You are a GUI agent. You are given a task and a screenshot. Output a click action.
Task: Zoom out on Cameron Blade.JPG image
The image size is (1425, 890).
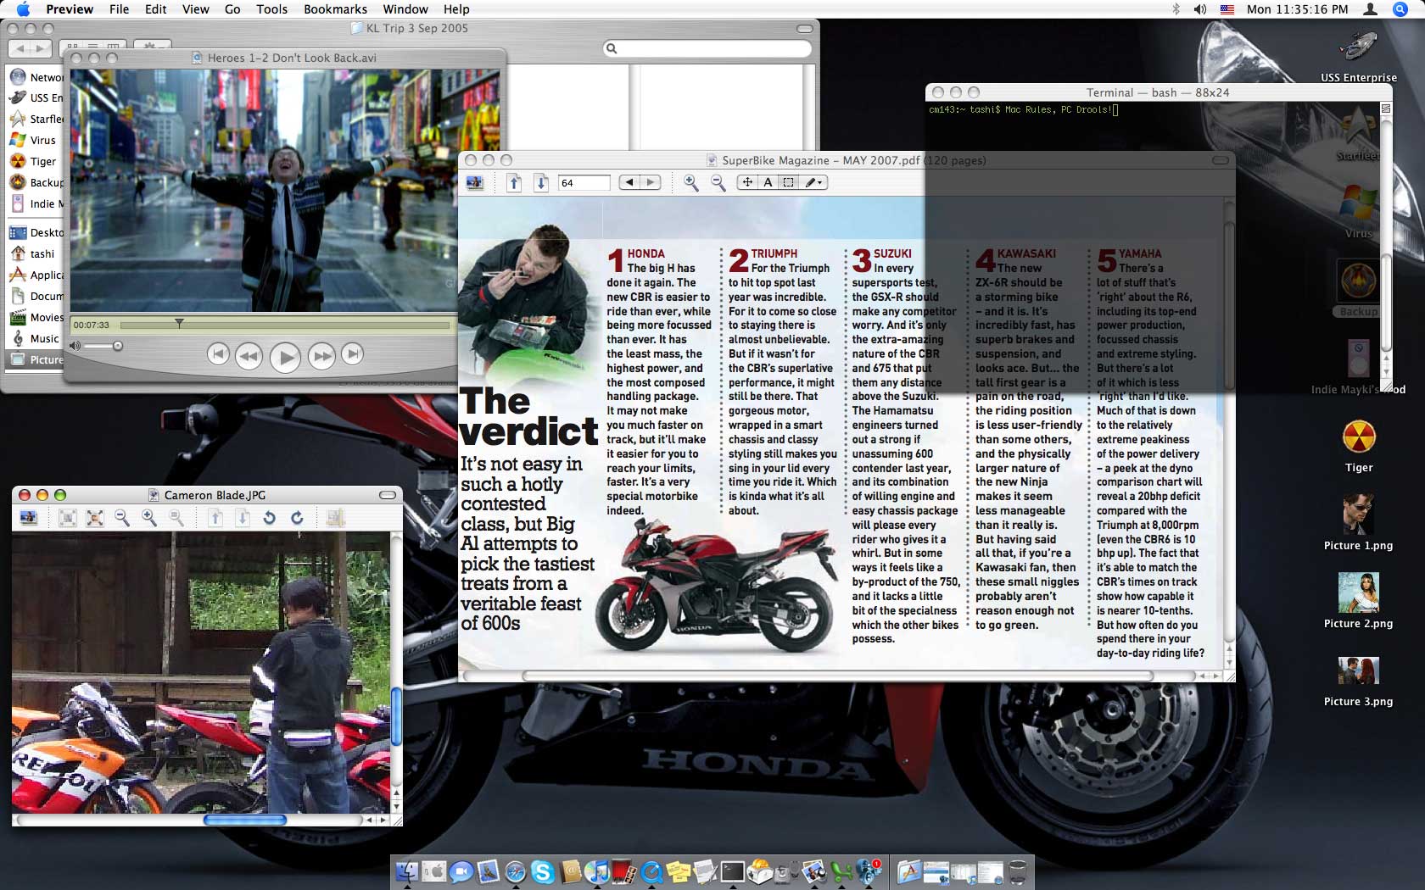tap(122, 517)
